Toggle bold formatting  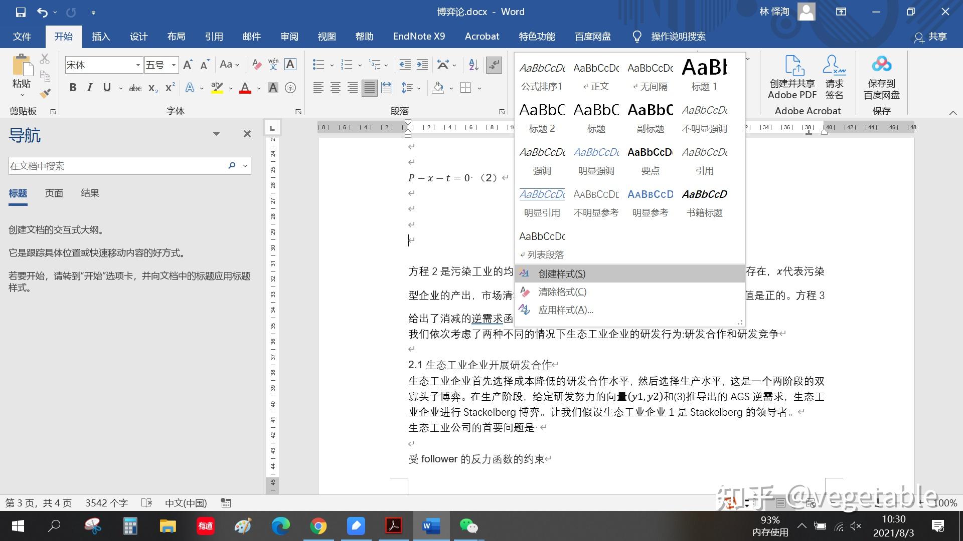pyautogui.click(x=73, y=88)
